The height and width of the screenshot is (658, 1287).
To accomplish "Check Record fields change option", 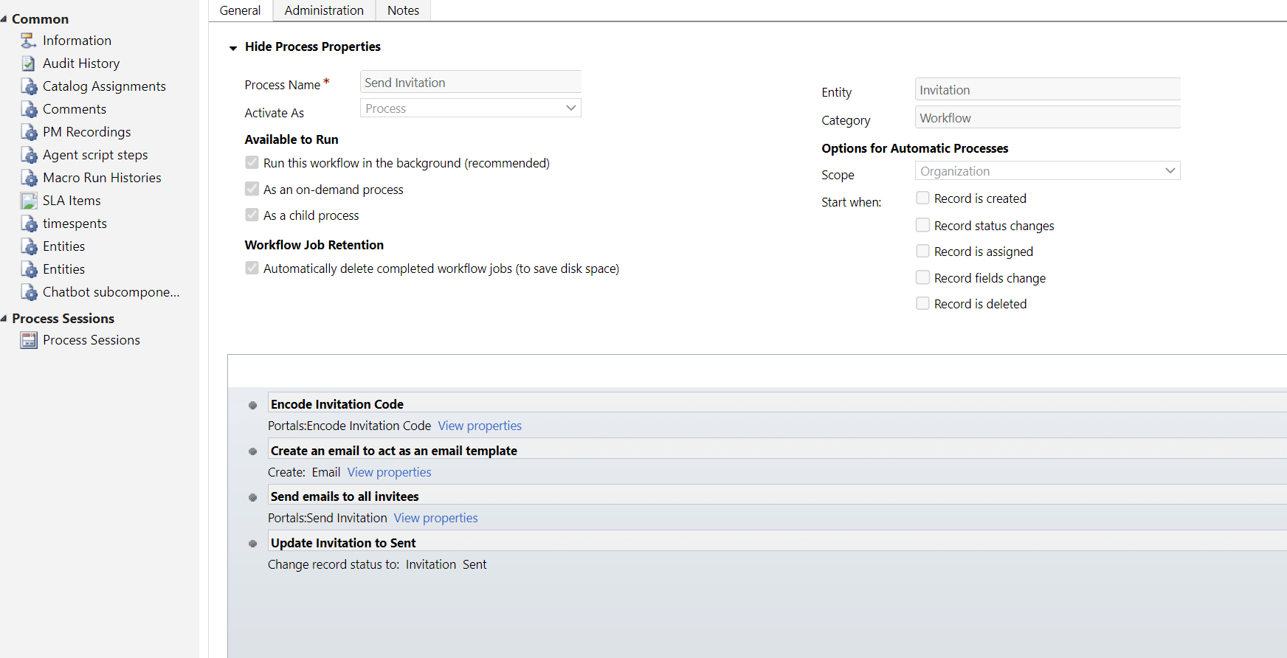I will [922, 277].
